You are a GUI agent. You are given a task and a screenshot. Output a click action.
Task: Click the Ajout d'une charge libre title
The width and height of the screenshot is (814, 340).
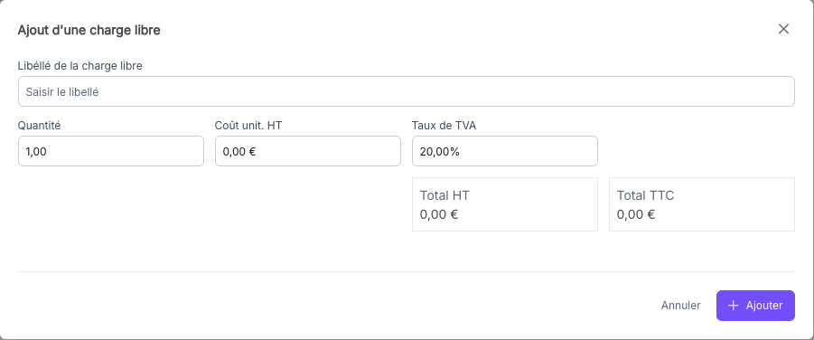click(89, 30)
